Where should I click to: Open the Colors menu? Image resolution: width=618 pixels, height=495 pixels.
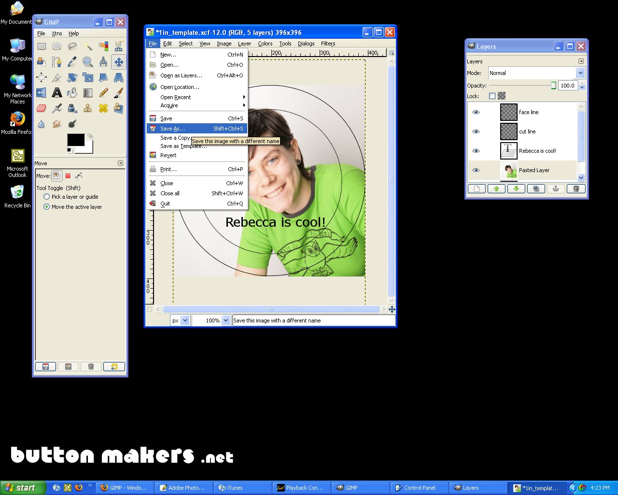coord(265,44)
